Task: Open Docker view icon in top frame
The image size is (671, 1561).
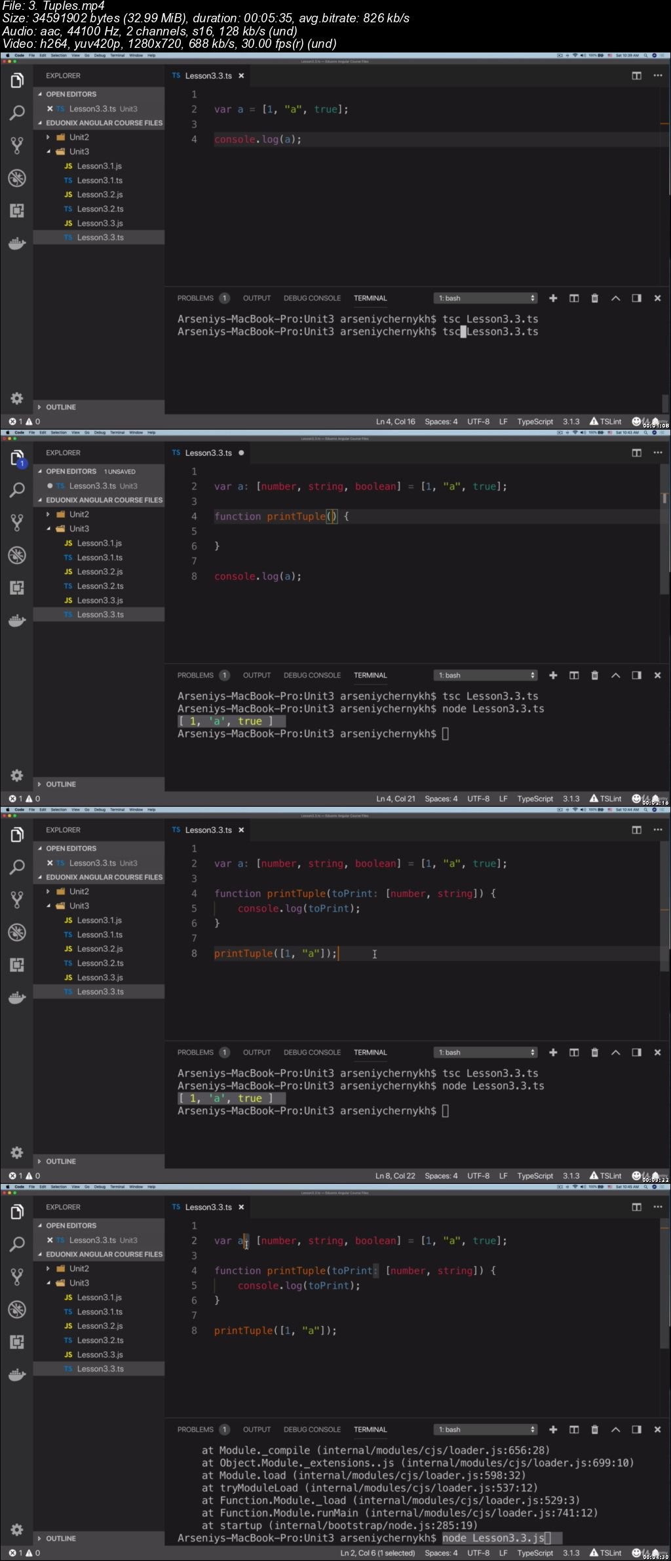Action: click(x=17, y=243)
